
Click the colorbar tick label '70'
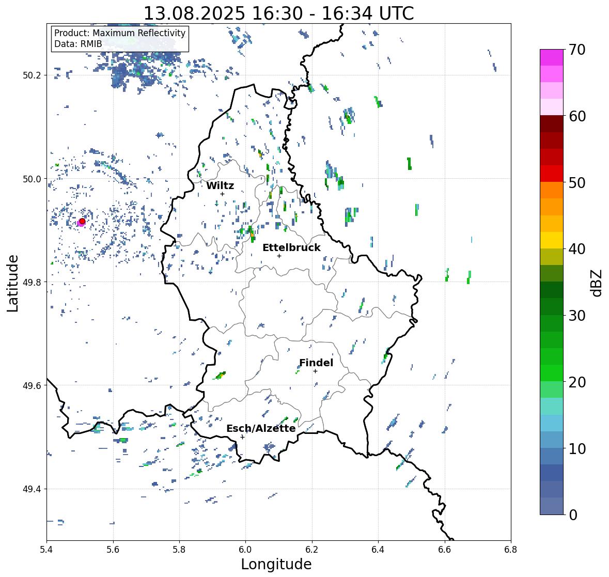(577, 50)
